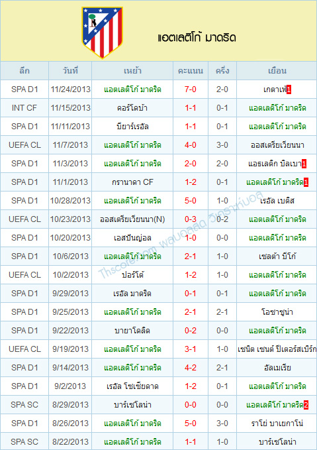Click the 1-1 score on 8/22/2013
Image resolution: width=317 pixels, height=450 pixels.
(x=191, y=442)
